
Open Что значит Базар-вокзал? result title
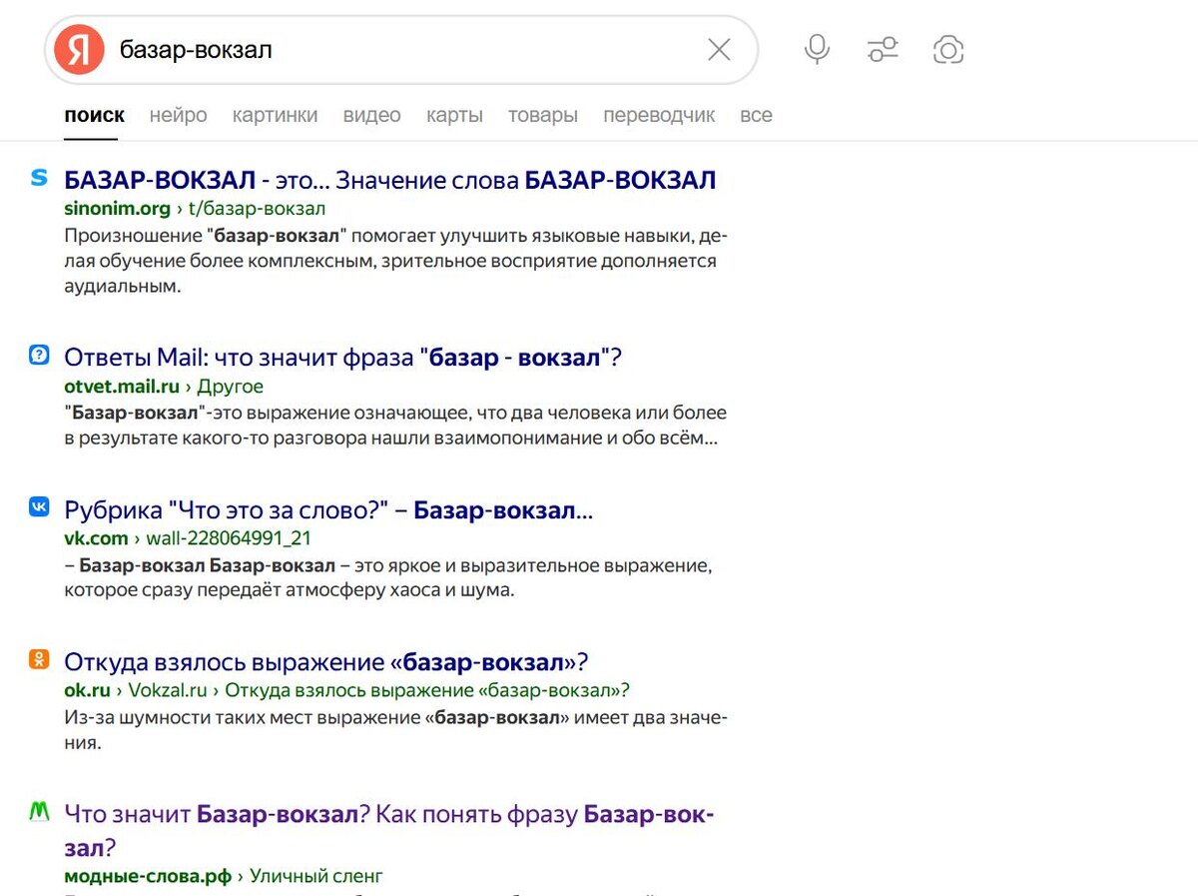[389, 831]
